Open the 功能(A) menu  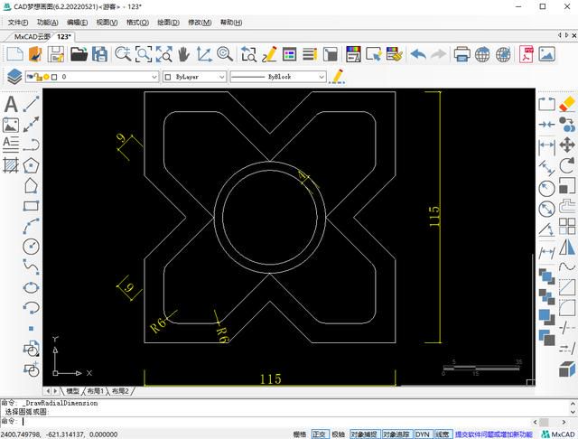click(x=48, y=23)
